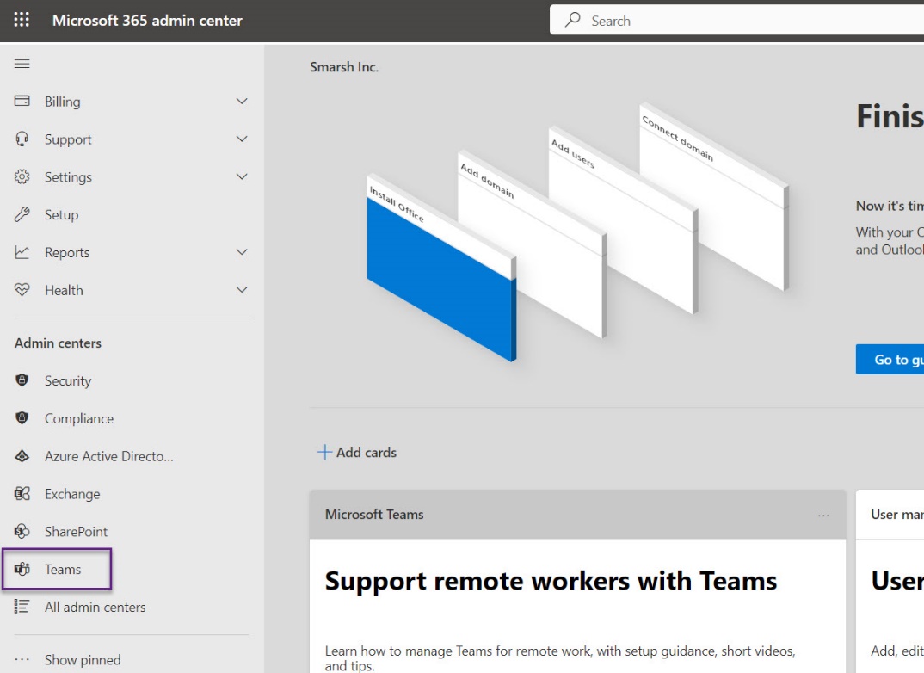Click the Go to guide button
This screenshot has width=924, height=673.
point(892,359)
